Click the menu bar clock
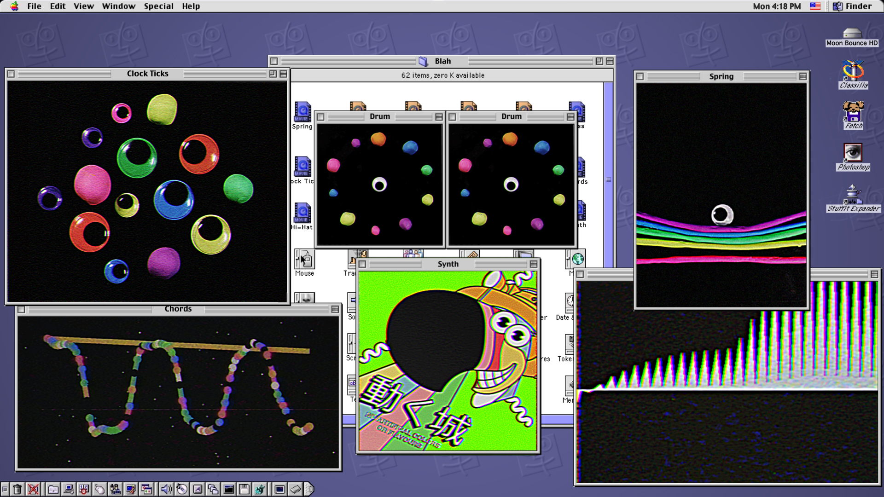 coord(777,6)
